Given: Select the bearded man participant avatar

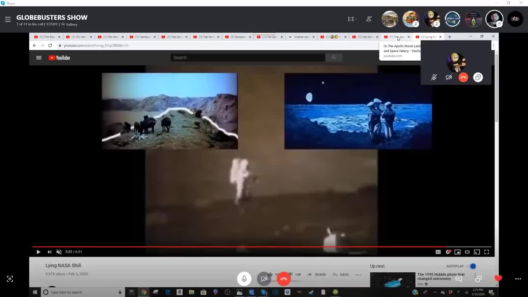Looking at the screenshot, I should click(x=494, y=19).
